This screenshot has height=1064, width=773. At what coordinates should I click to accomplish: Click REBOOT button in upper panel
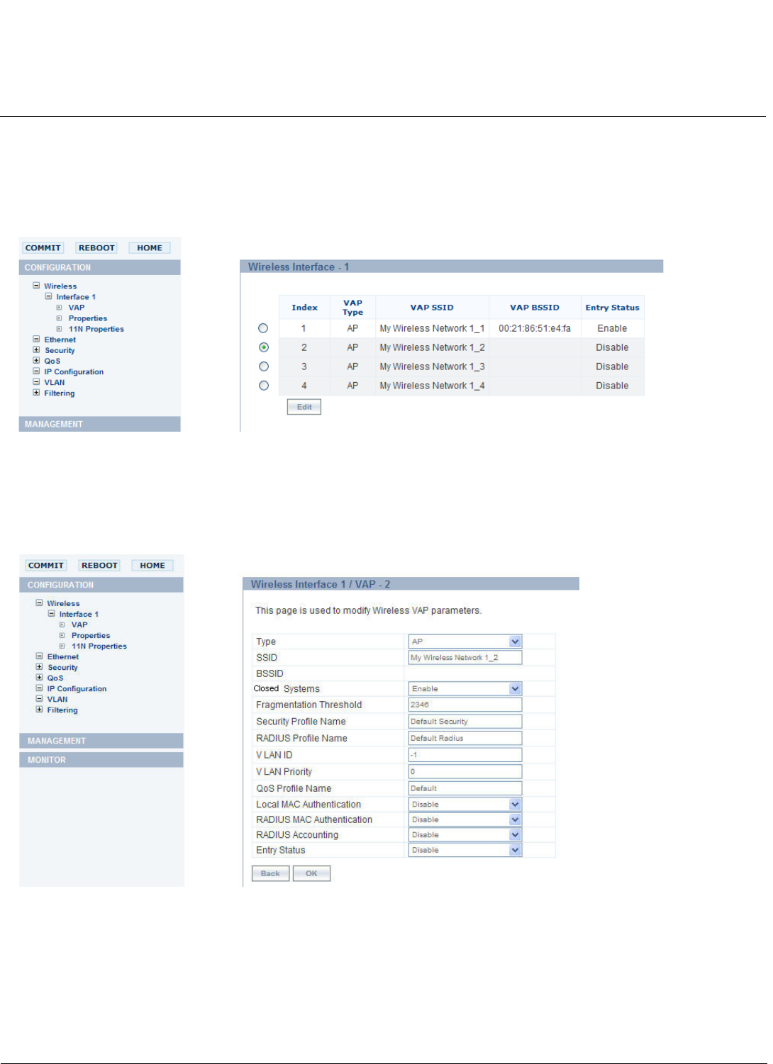96,248
